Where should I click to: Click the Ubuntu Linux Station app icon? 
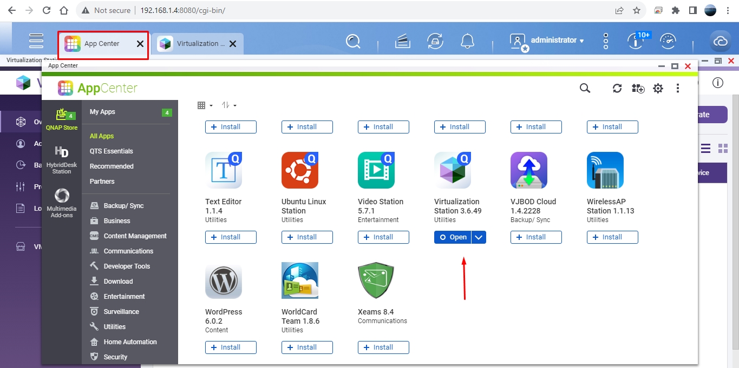pyautogui.click(x=300, y=170)
